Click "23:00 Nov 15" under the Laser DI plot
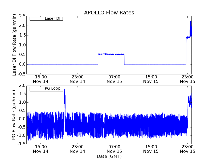 pyautogui.click(x=188, y=79)
